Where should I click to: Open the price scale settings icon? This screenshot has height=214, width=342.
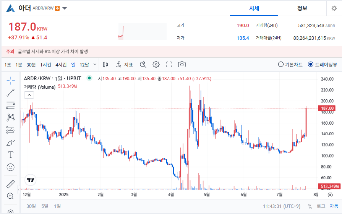click(330, 195)
